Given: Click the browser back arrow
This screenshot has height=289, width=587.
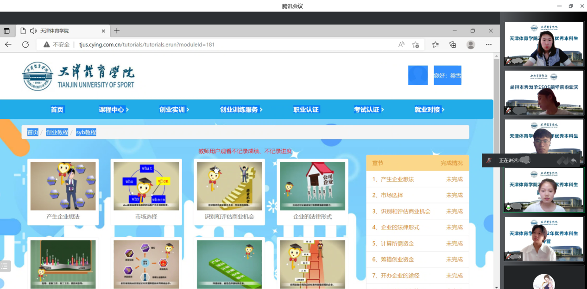Looking at the screenshot, I should point(8,44).
